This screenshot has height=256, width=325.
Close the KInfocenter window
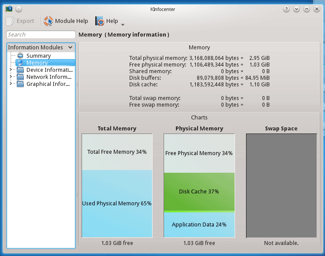[x=317, y=9]
